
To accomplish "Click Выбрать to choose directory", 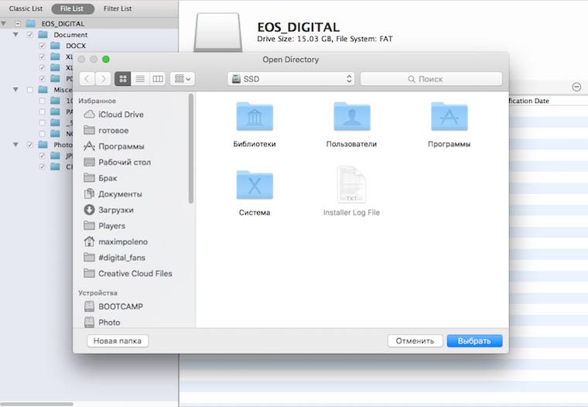I will (x=474, y=341).
